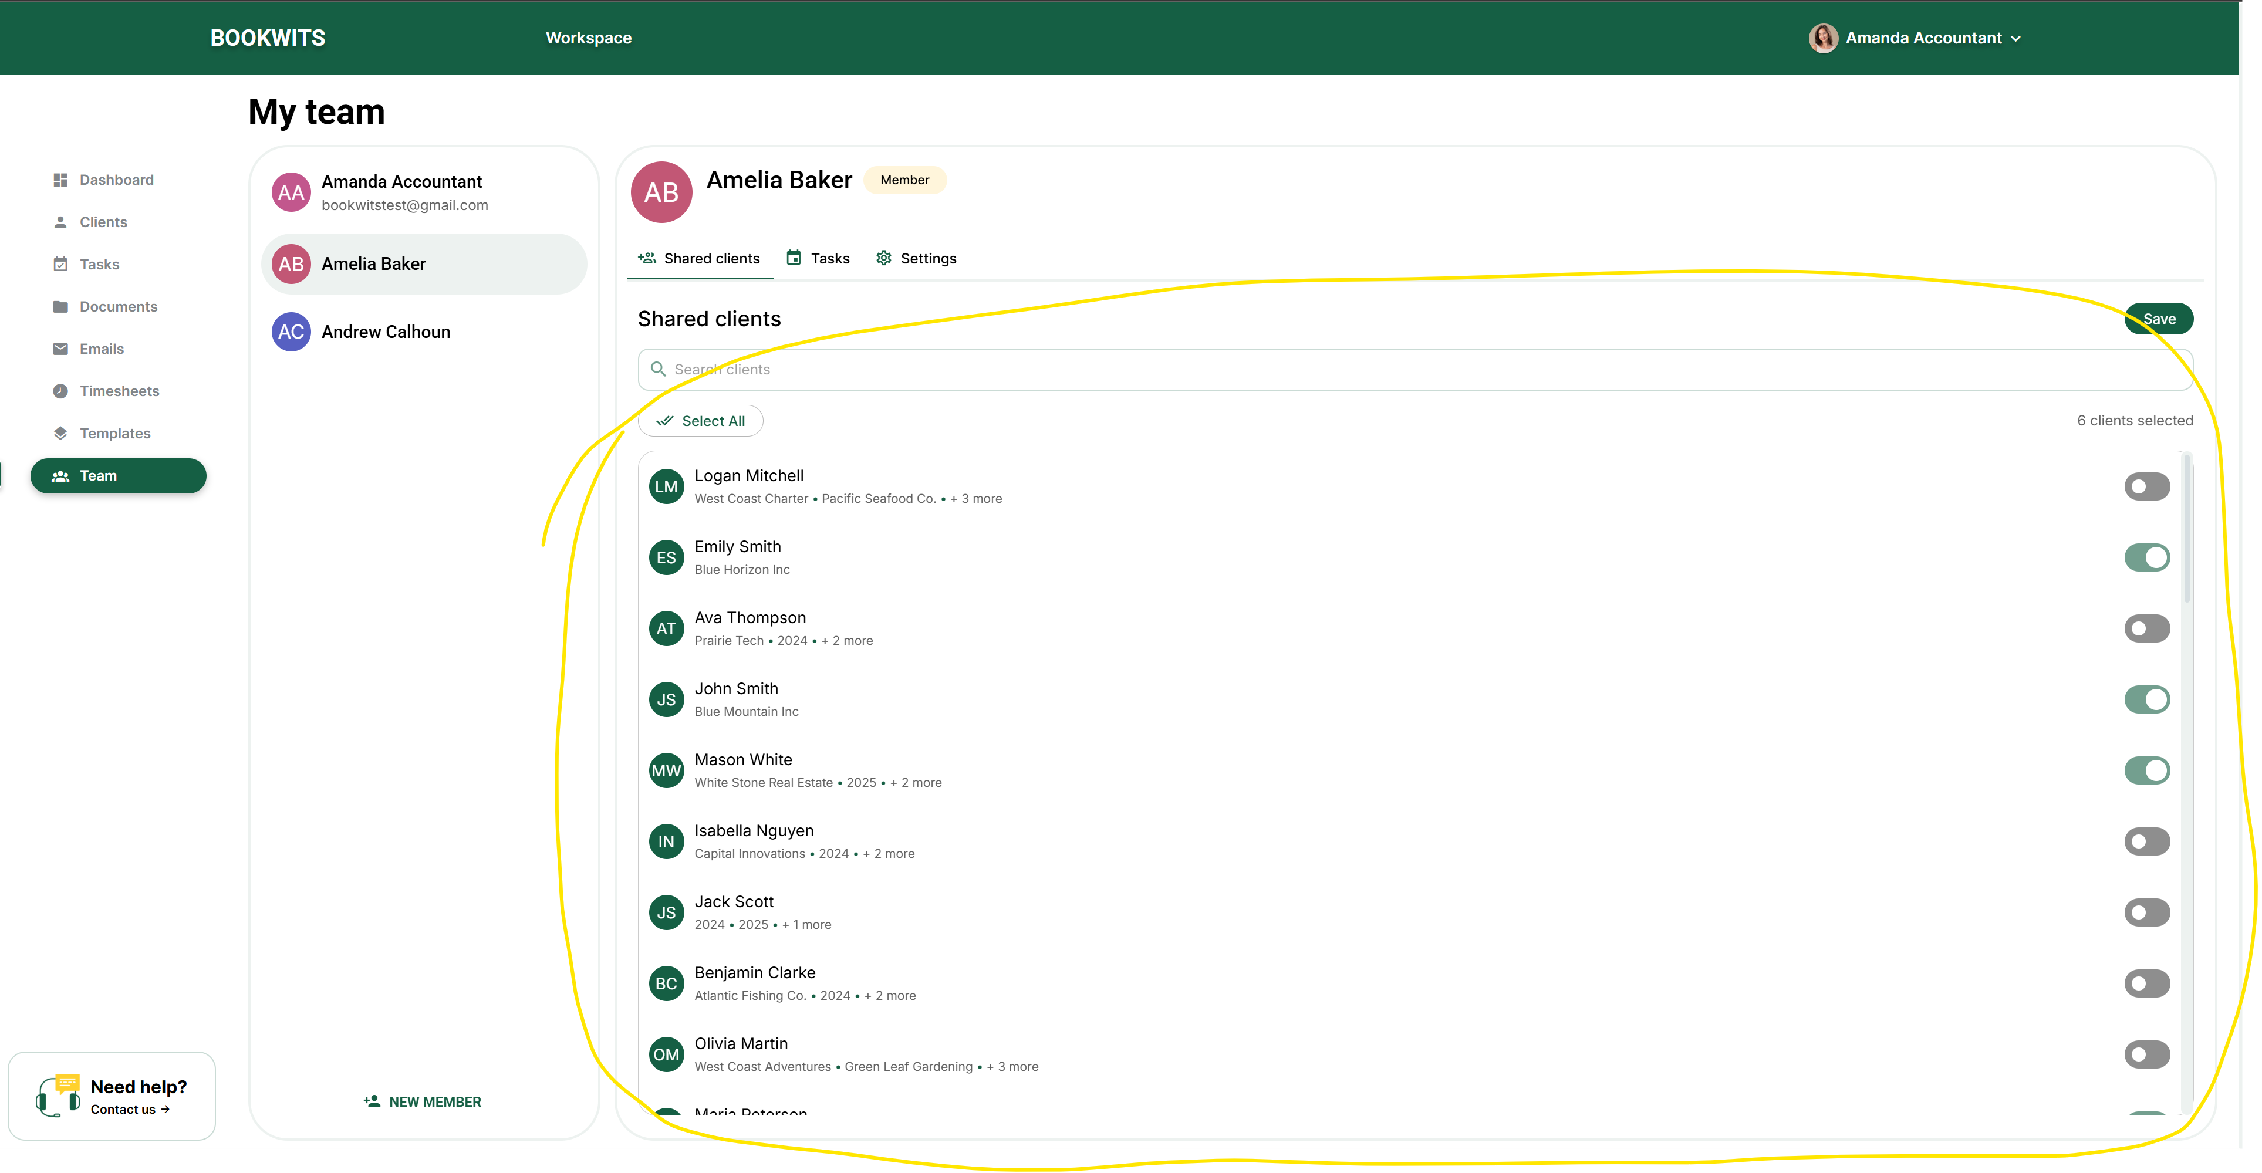Click the Clients person icon in sidebar
Viewport: 2262px width, 1173px height.
pos(60,222)
